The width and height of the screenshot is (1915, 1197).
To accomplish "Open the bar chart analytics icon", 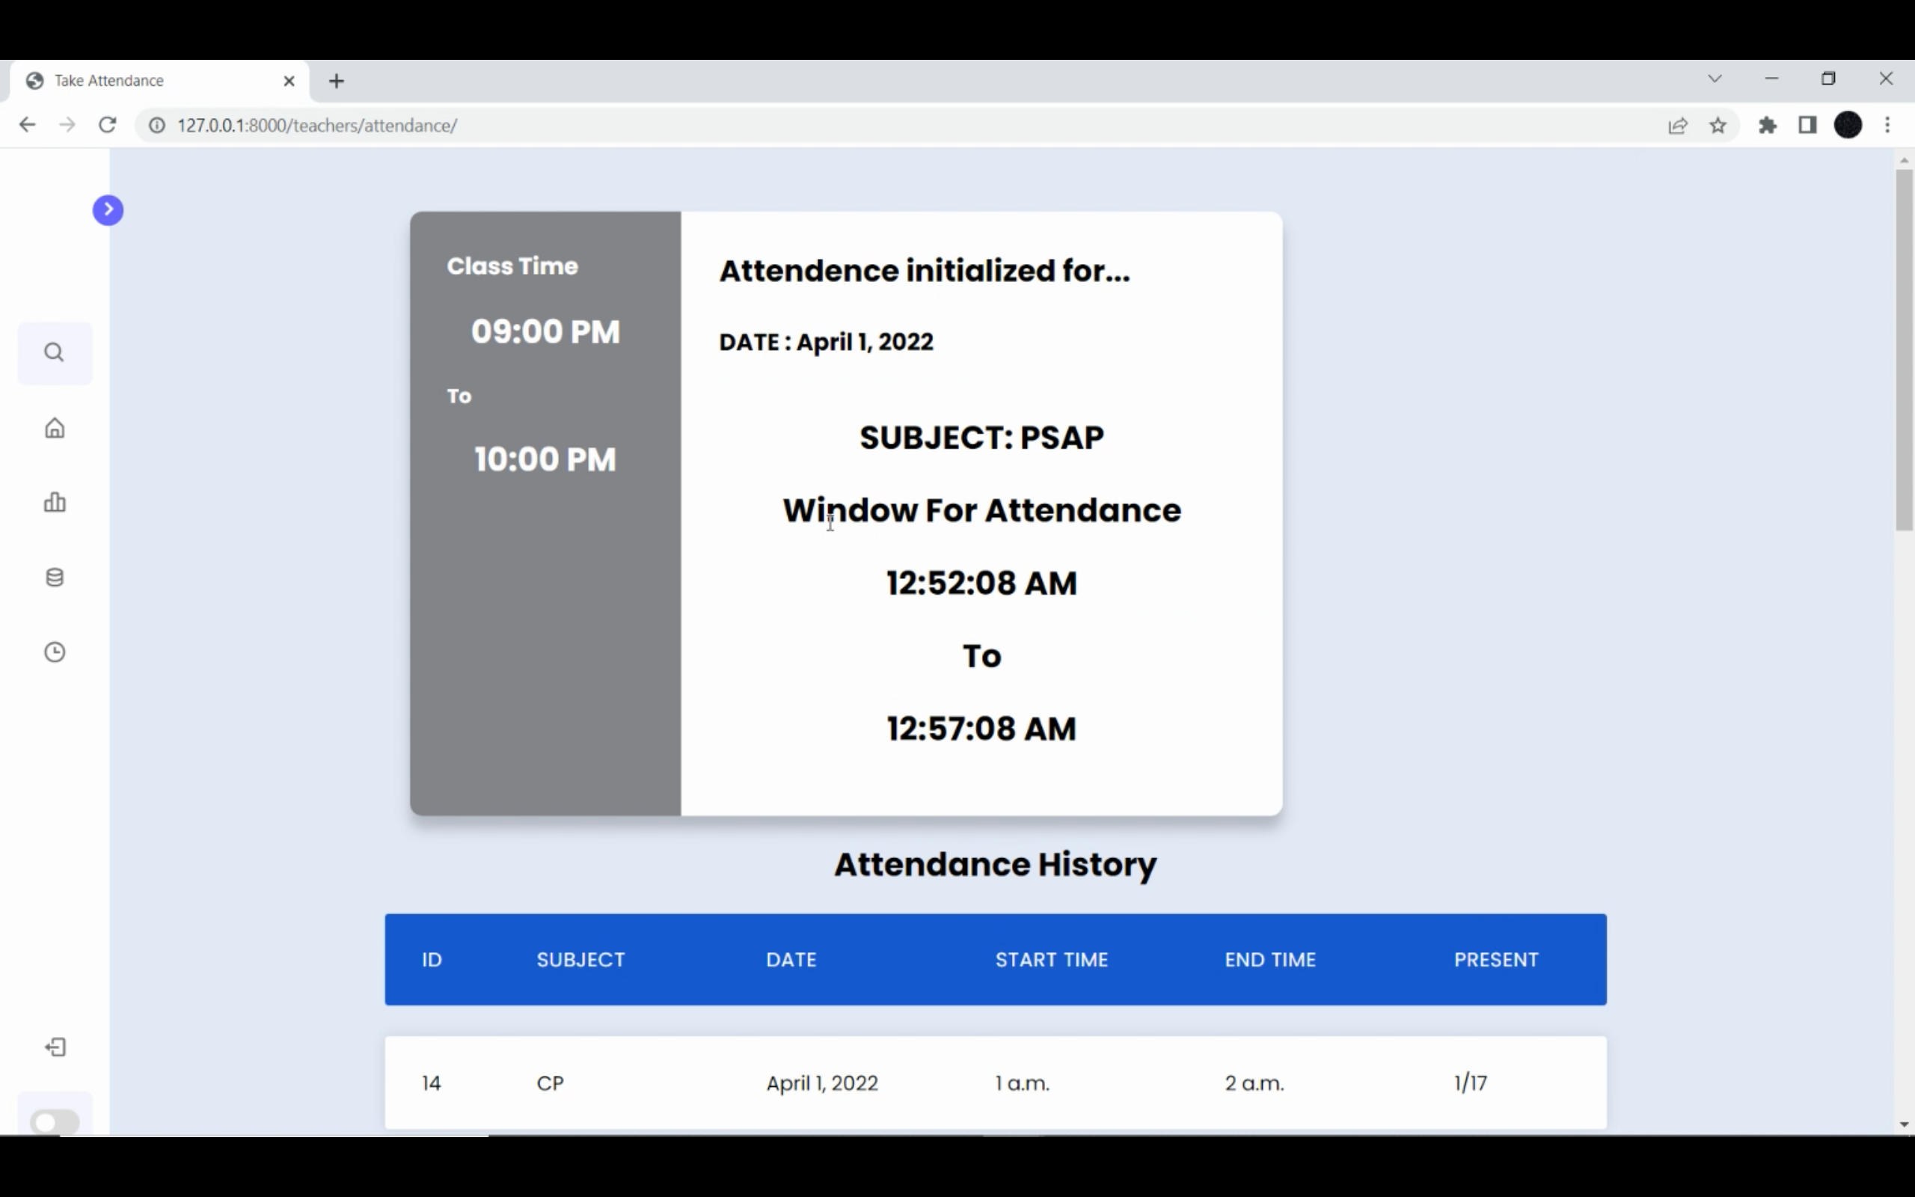I will (x=55, y=502).
